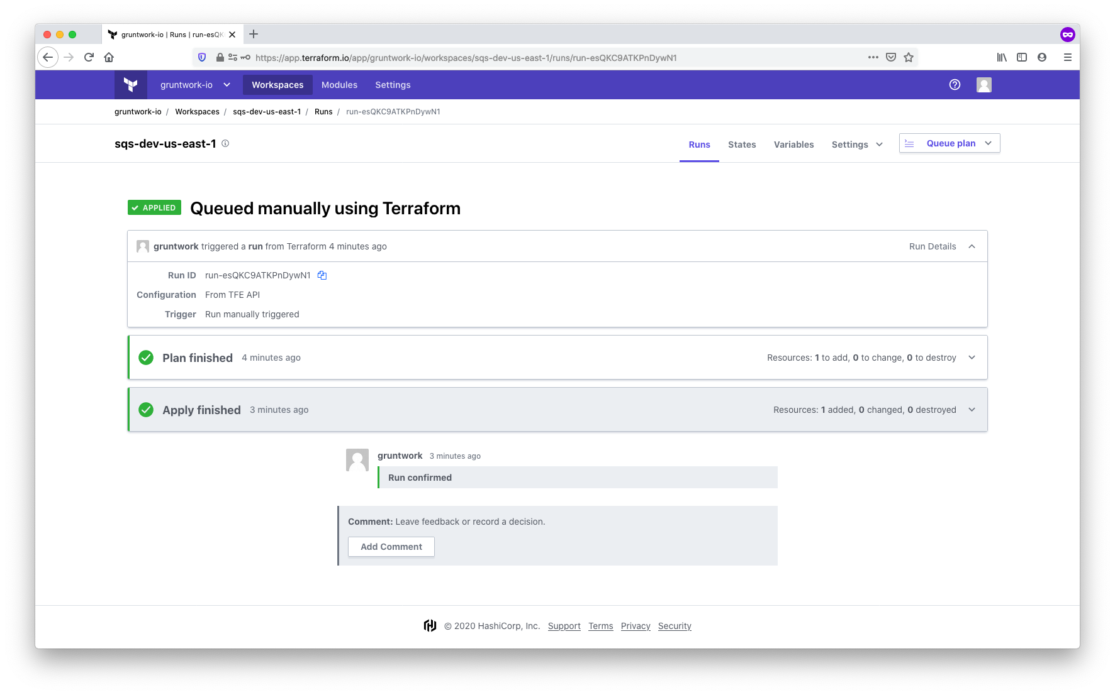Click the info icon next to sqs-dev-us-east-1
This screenshot has width=1115, height=695.
tap(225, 143)
